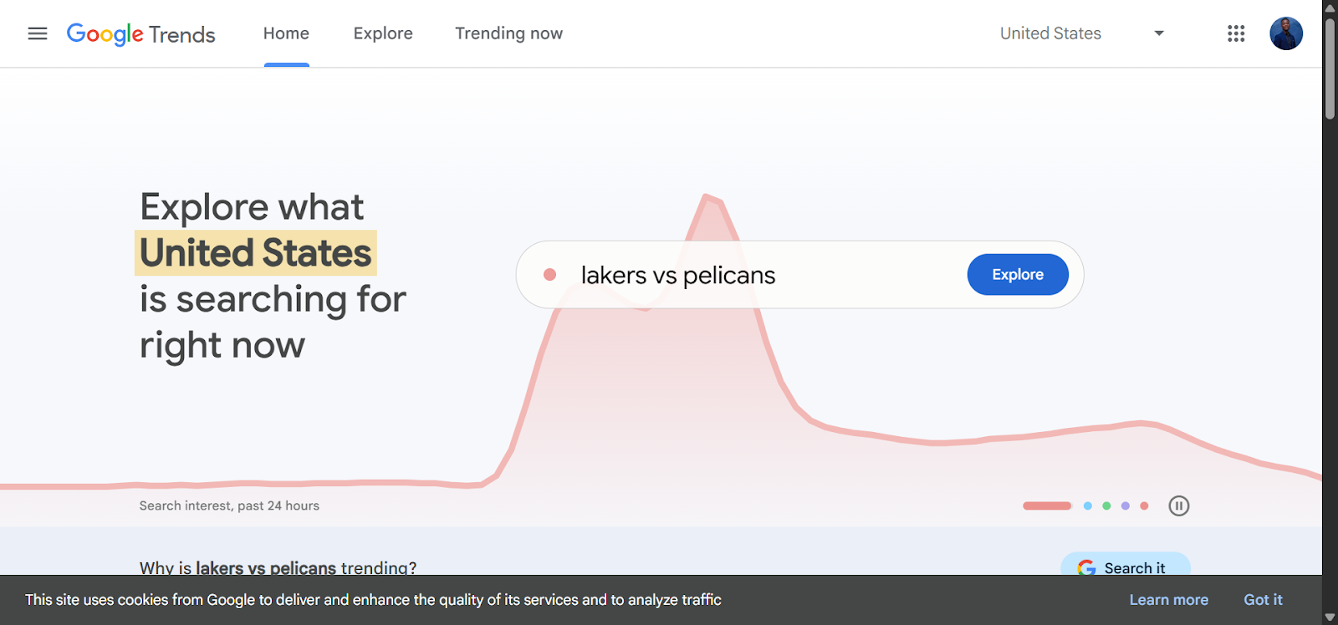
Task: Open the profile account avatar
Action: (1285, 33)
